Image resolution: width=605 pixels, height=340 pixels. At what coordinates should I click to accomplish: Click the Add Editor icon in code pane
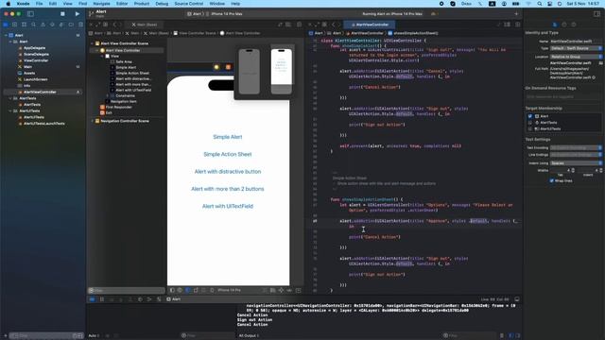(x=518, y=25)
